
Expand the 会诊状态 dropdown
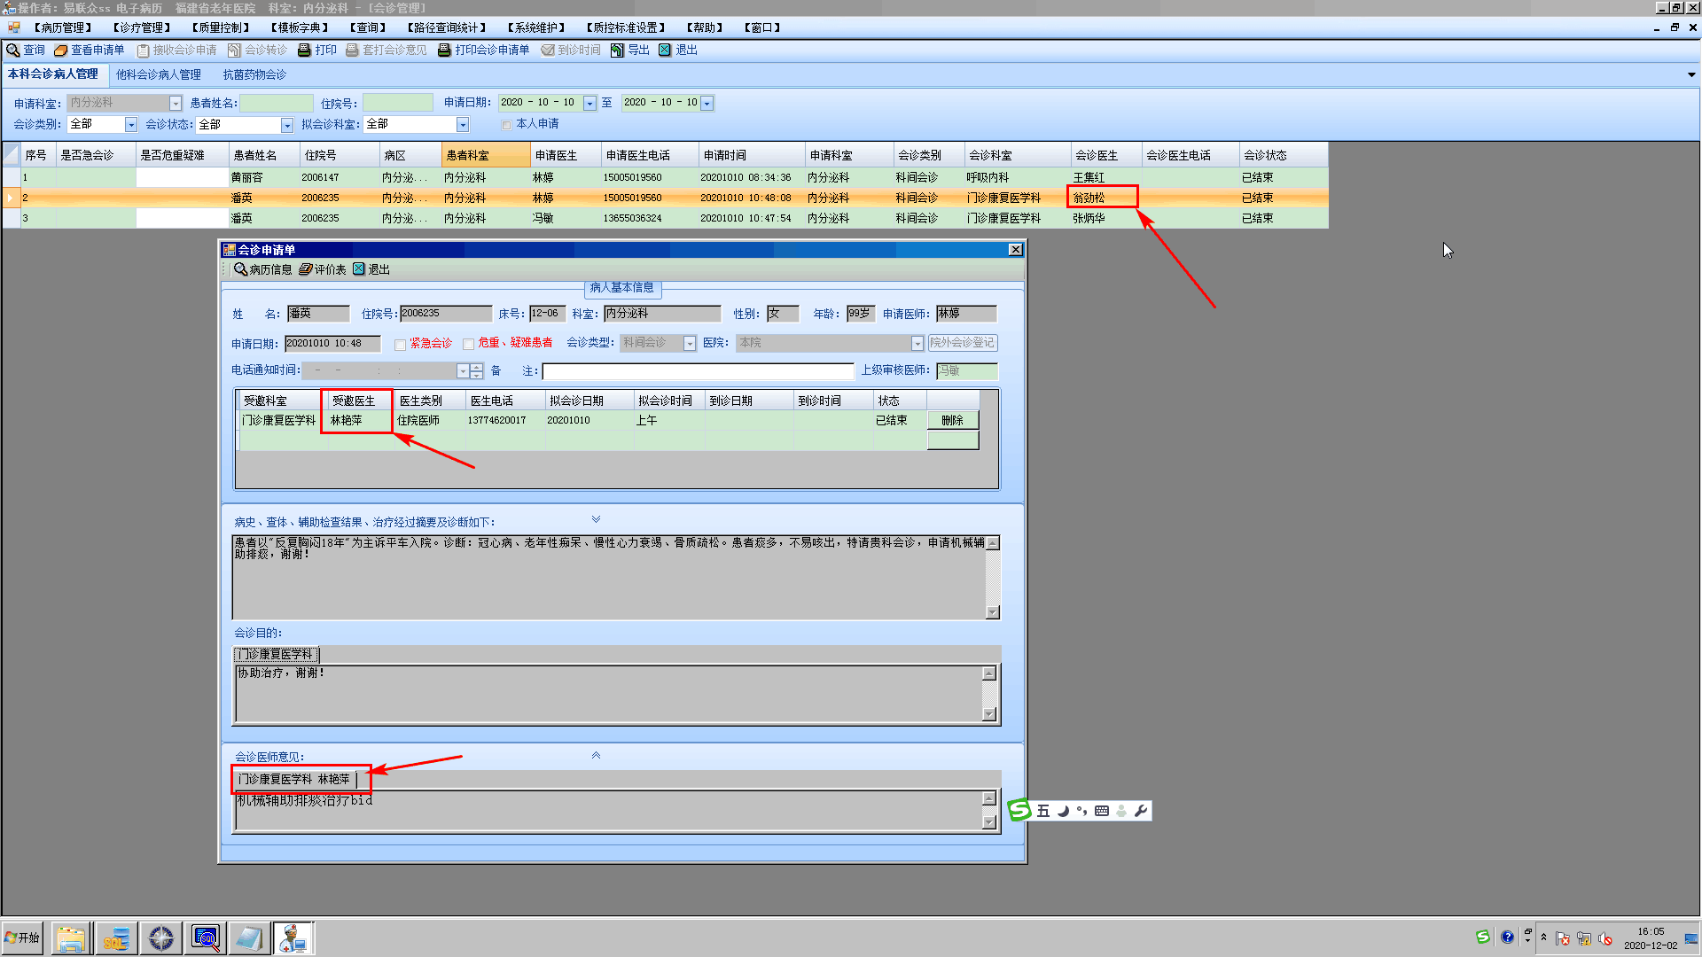click(286, 125)
